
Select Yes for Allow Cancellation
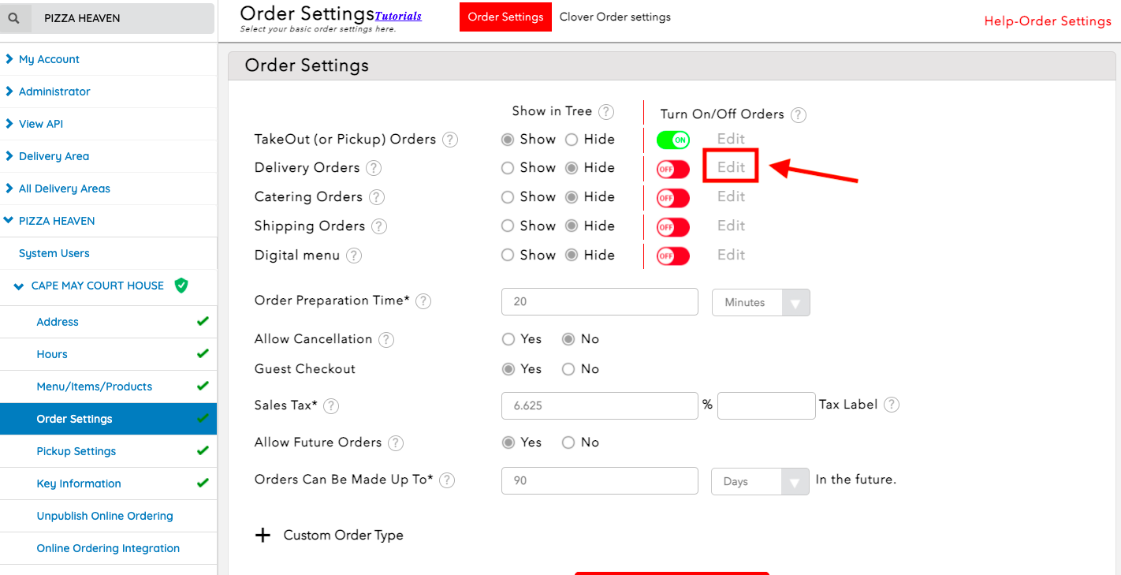point(508,339)
